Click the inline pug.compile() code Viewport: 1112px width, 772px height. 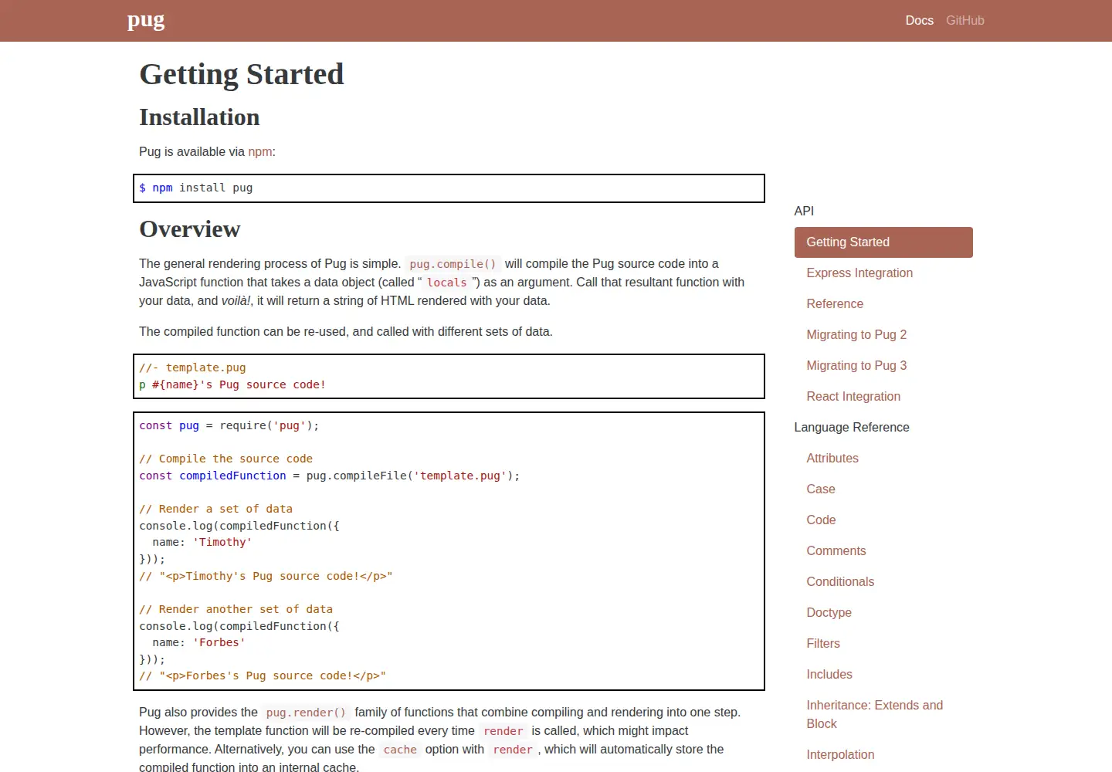(x=453, y=264)
